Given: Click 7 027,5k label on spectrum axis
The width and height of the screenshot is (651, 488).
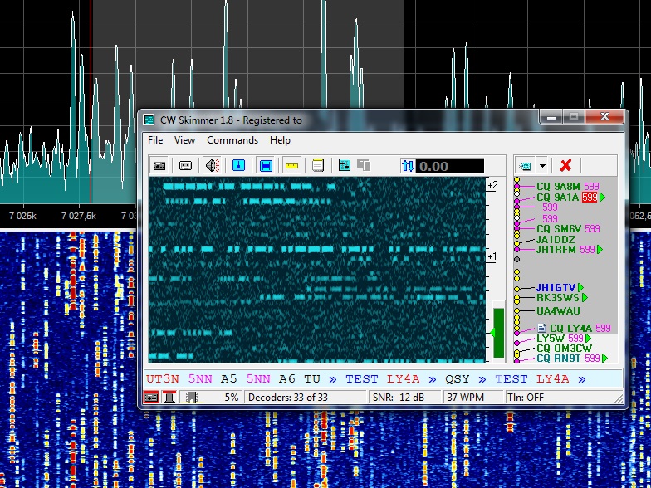Looking at the screenshot, I should click(x=78, y=216).
